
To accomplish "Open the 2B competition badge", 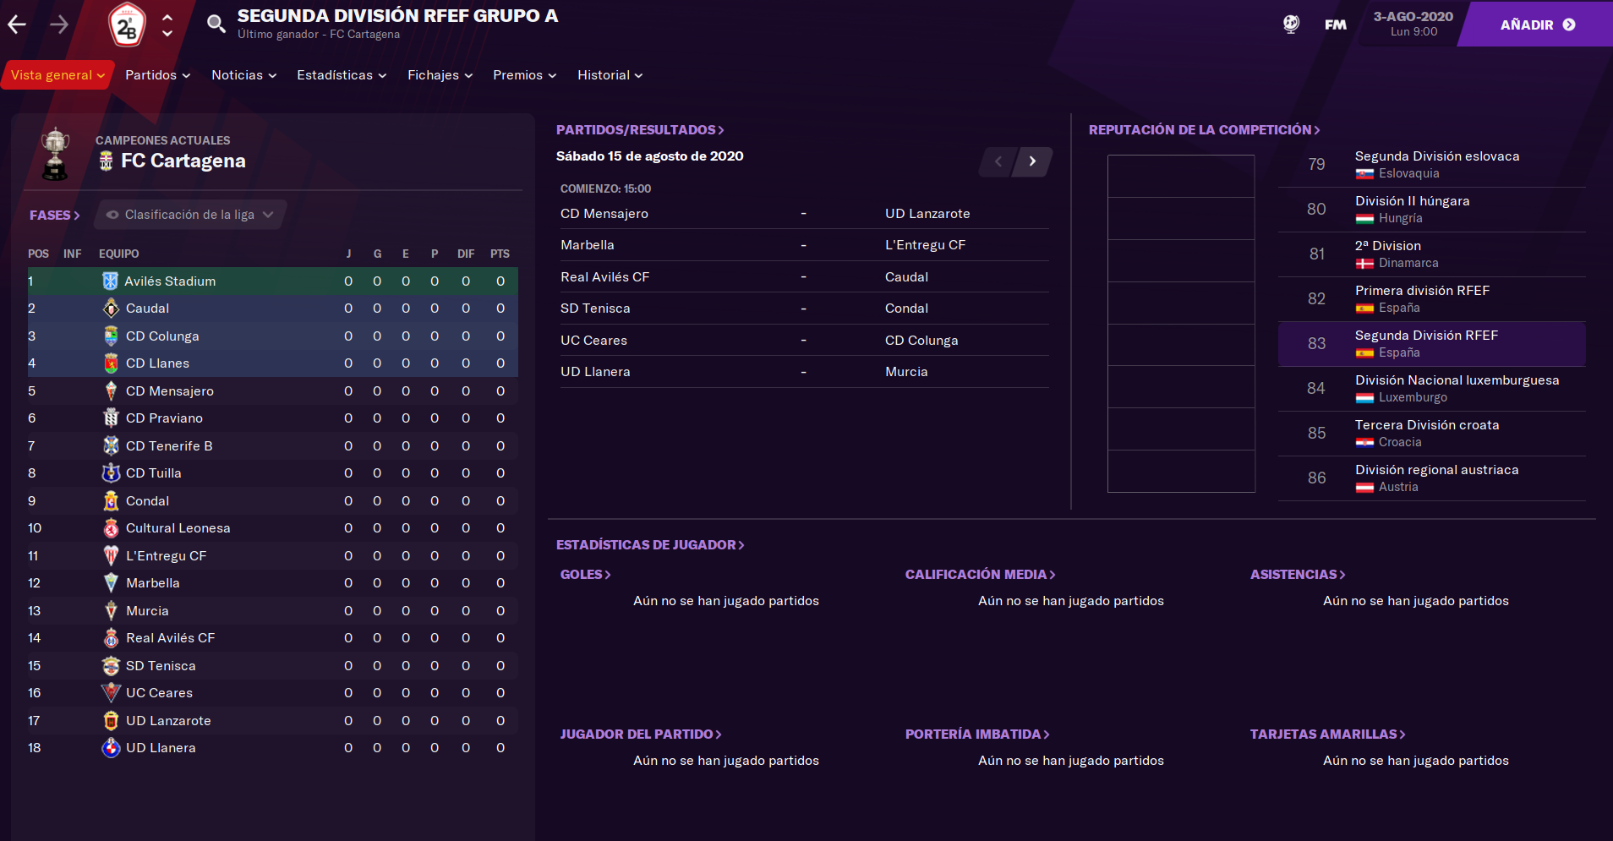I will (127, 25).
